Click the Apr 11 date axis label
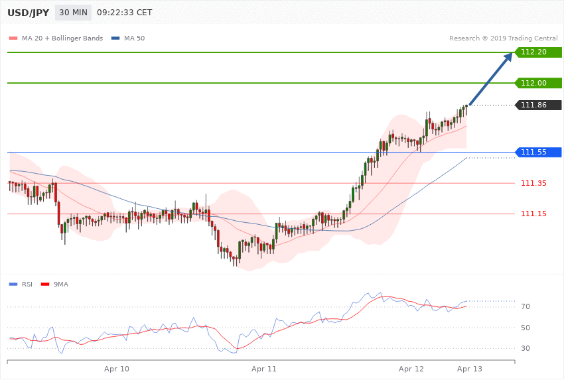Image resolution: width=564 pixels, height=382 pixels. pos(263,369)
